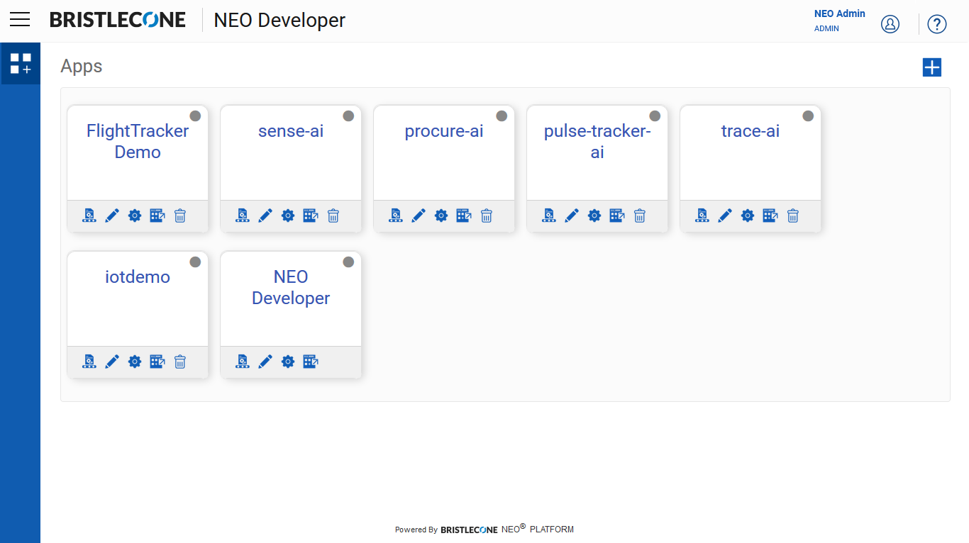
Task: Delete the sense-ai app
Action: pos(333,215)
